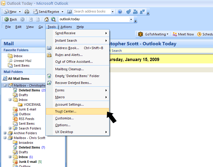The width and height of the screenshot is (213, 167).
Task: Click the outlook:today address field
Action: pyautogui.click(x=94, y=19)
